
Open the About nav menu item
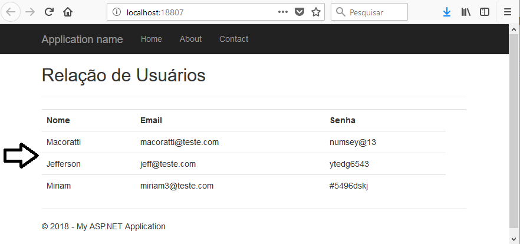(190, 39)
